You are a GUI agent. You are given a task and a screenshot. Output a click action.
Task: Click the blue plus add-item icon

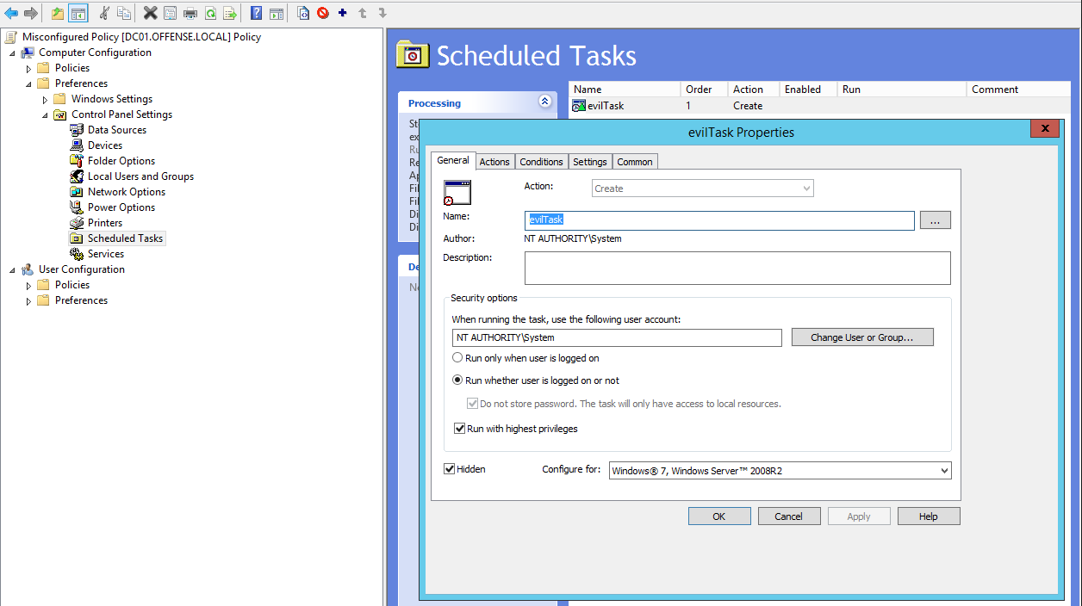coord(342,13)
